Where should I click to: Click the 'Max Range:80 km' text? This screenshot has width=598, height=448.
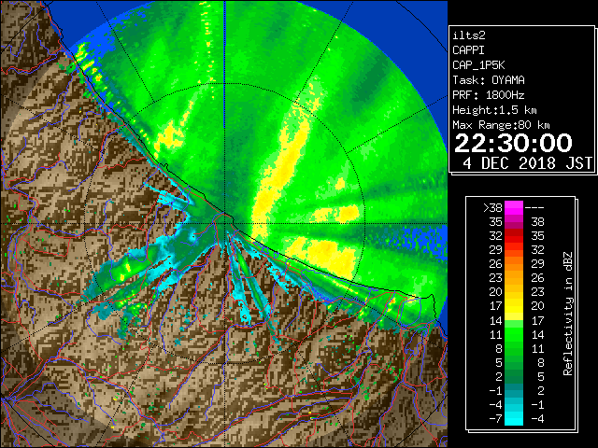click(501, 125)
